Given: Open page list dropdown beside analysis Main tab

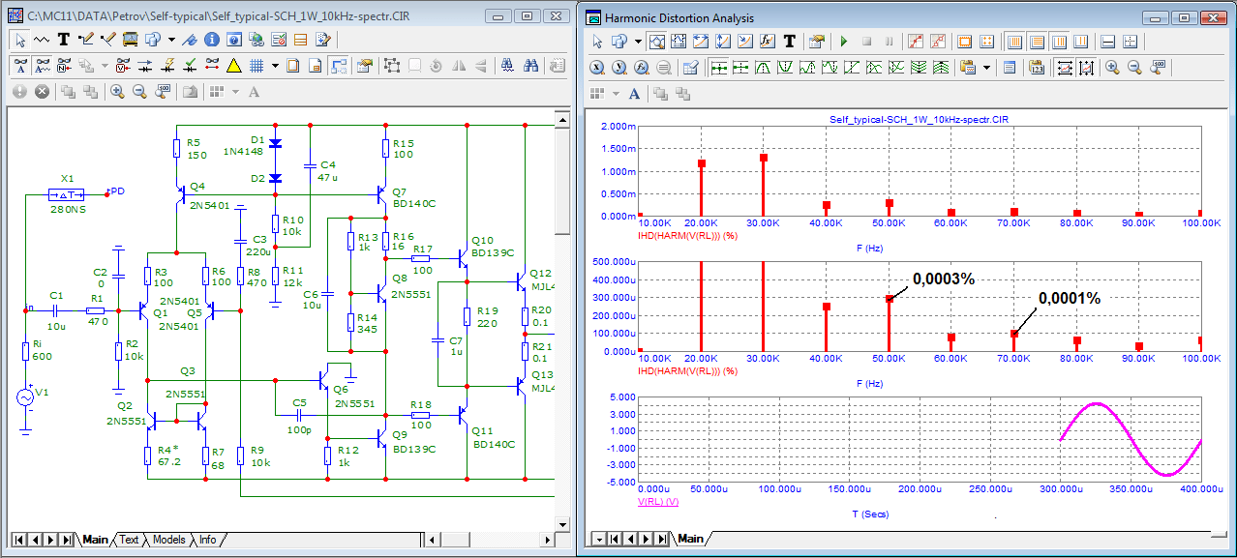Looking at the screenshot, I should (599, 539).
